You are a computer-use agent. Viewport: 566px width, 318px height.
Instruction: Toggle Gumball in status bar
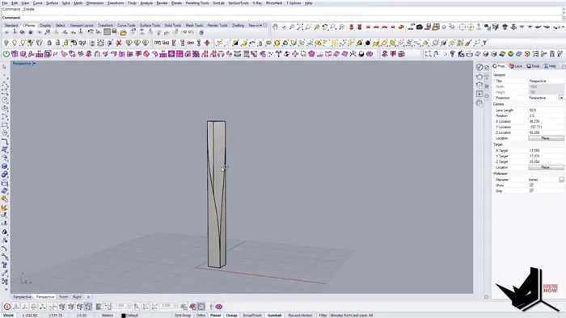pyautogui.click(x=274, y=315)
